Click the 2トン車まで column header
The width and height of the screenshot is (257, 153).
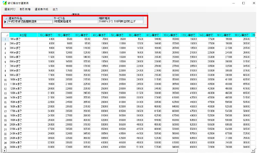64,35
